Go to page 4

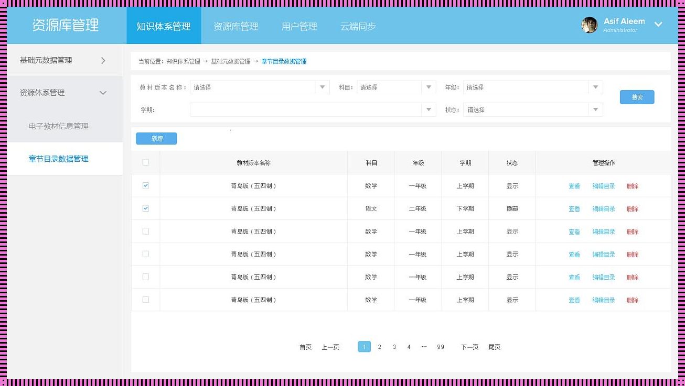pyautogui.click(x=409, y=347)
